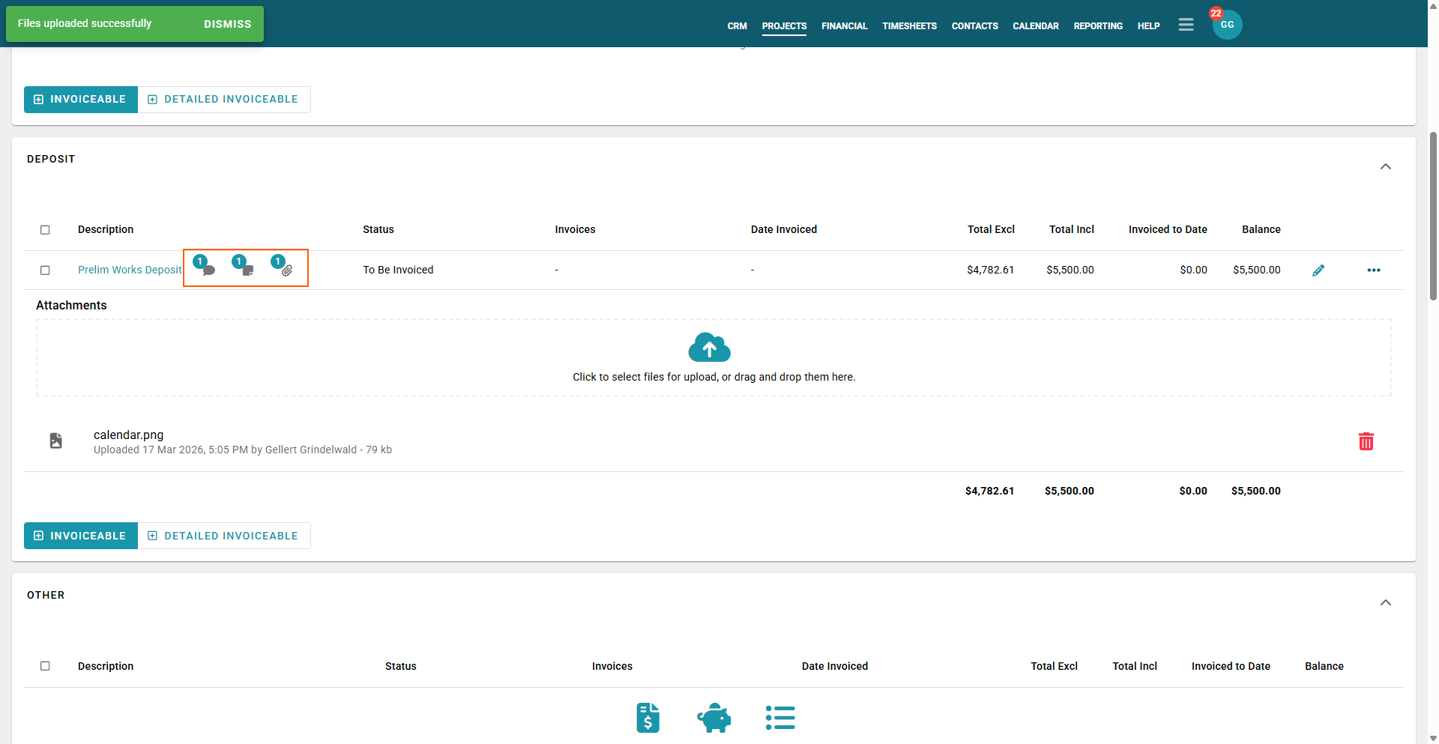1439x744 pixels.
Task: Open comments on Prelim Works Deposit
Action: point(208,270)
